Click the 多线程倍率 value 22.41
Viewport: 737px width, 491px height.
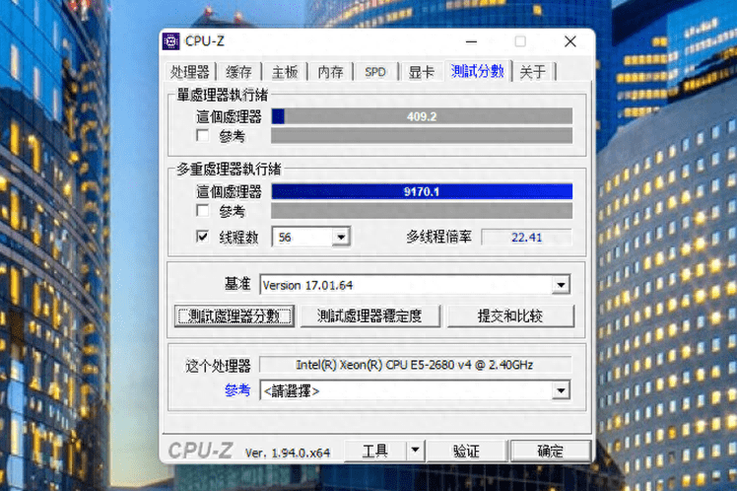pos(526,237)
